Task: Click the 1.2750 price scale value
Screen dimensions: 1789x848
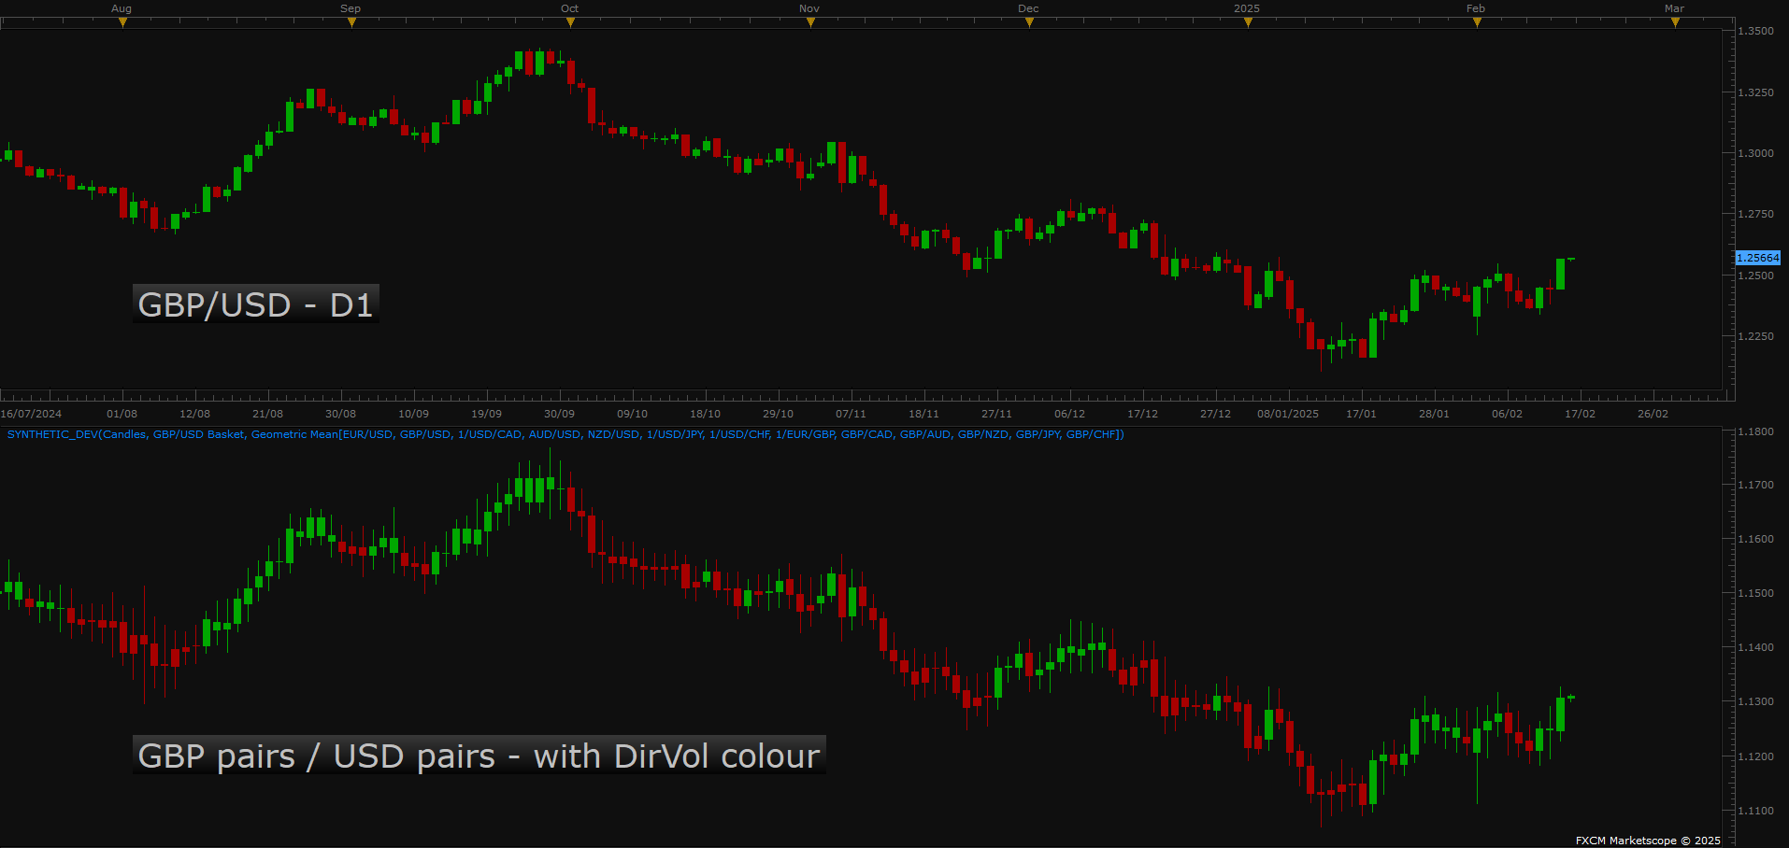Action: coord(1755,214)
